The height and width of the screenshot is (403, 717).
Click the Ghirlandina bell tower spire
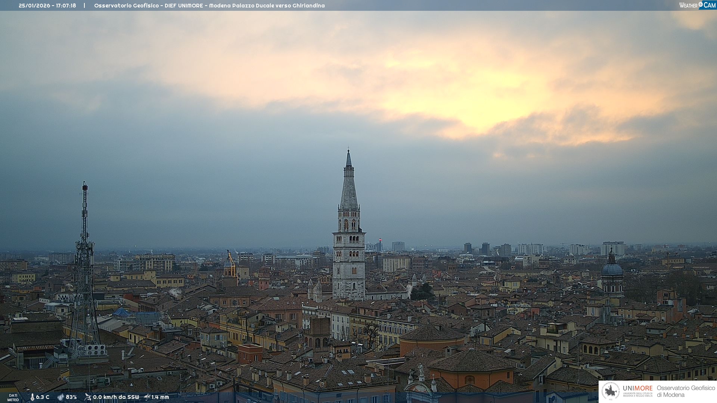(x=349, y=187)
